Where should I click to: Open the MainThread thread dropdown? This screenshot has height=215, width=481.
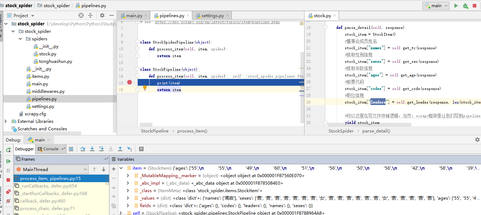coord(51,169)
